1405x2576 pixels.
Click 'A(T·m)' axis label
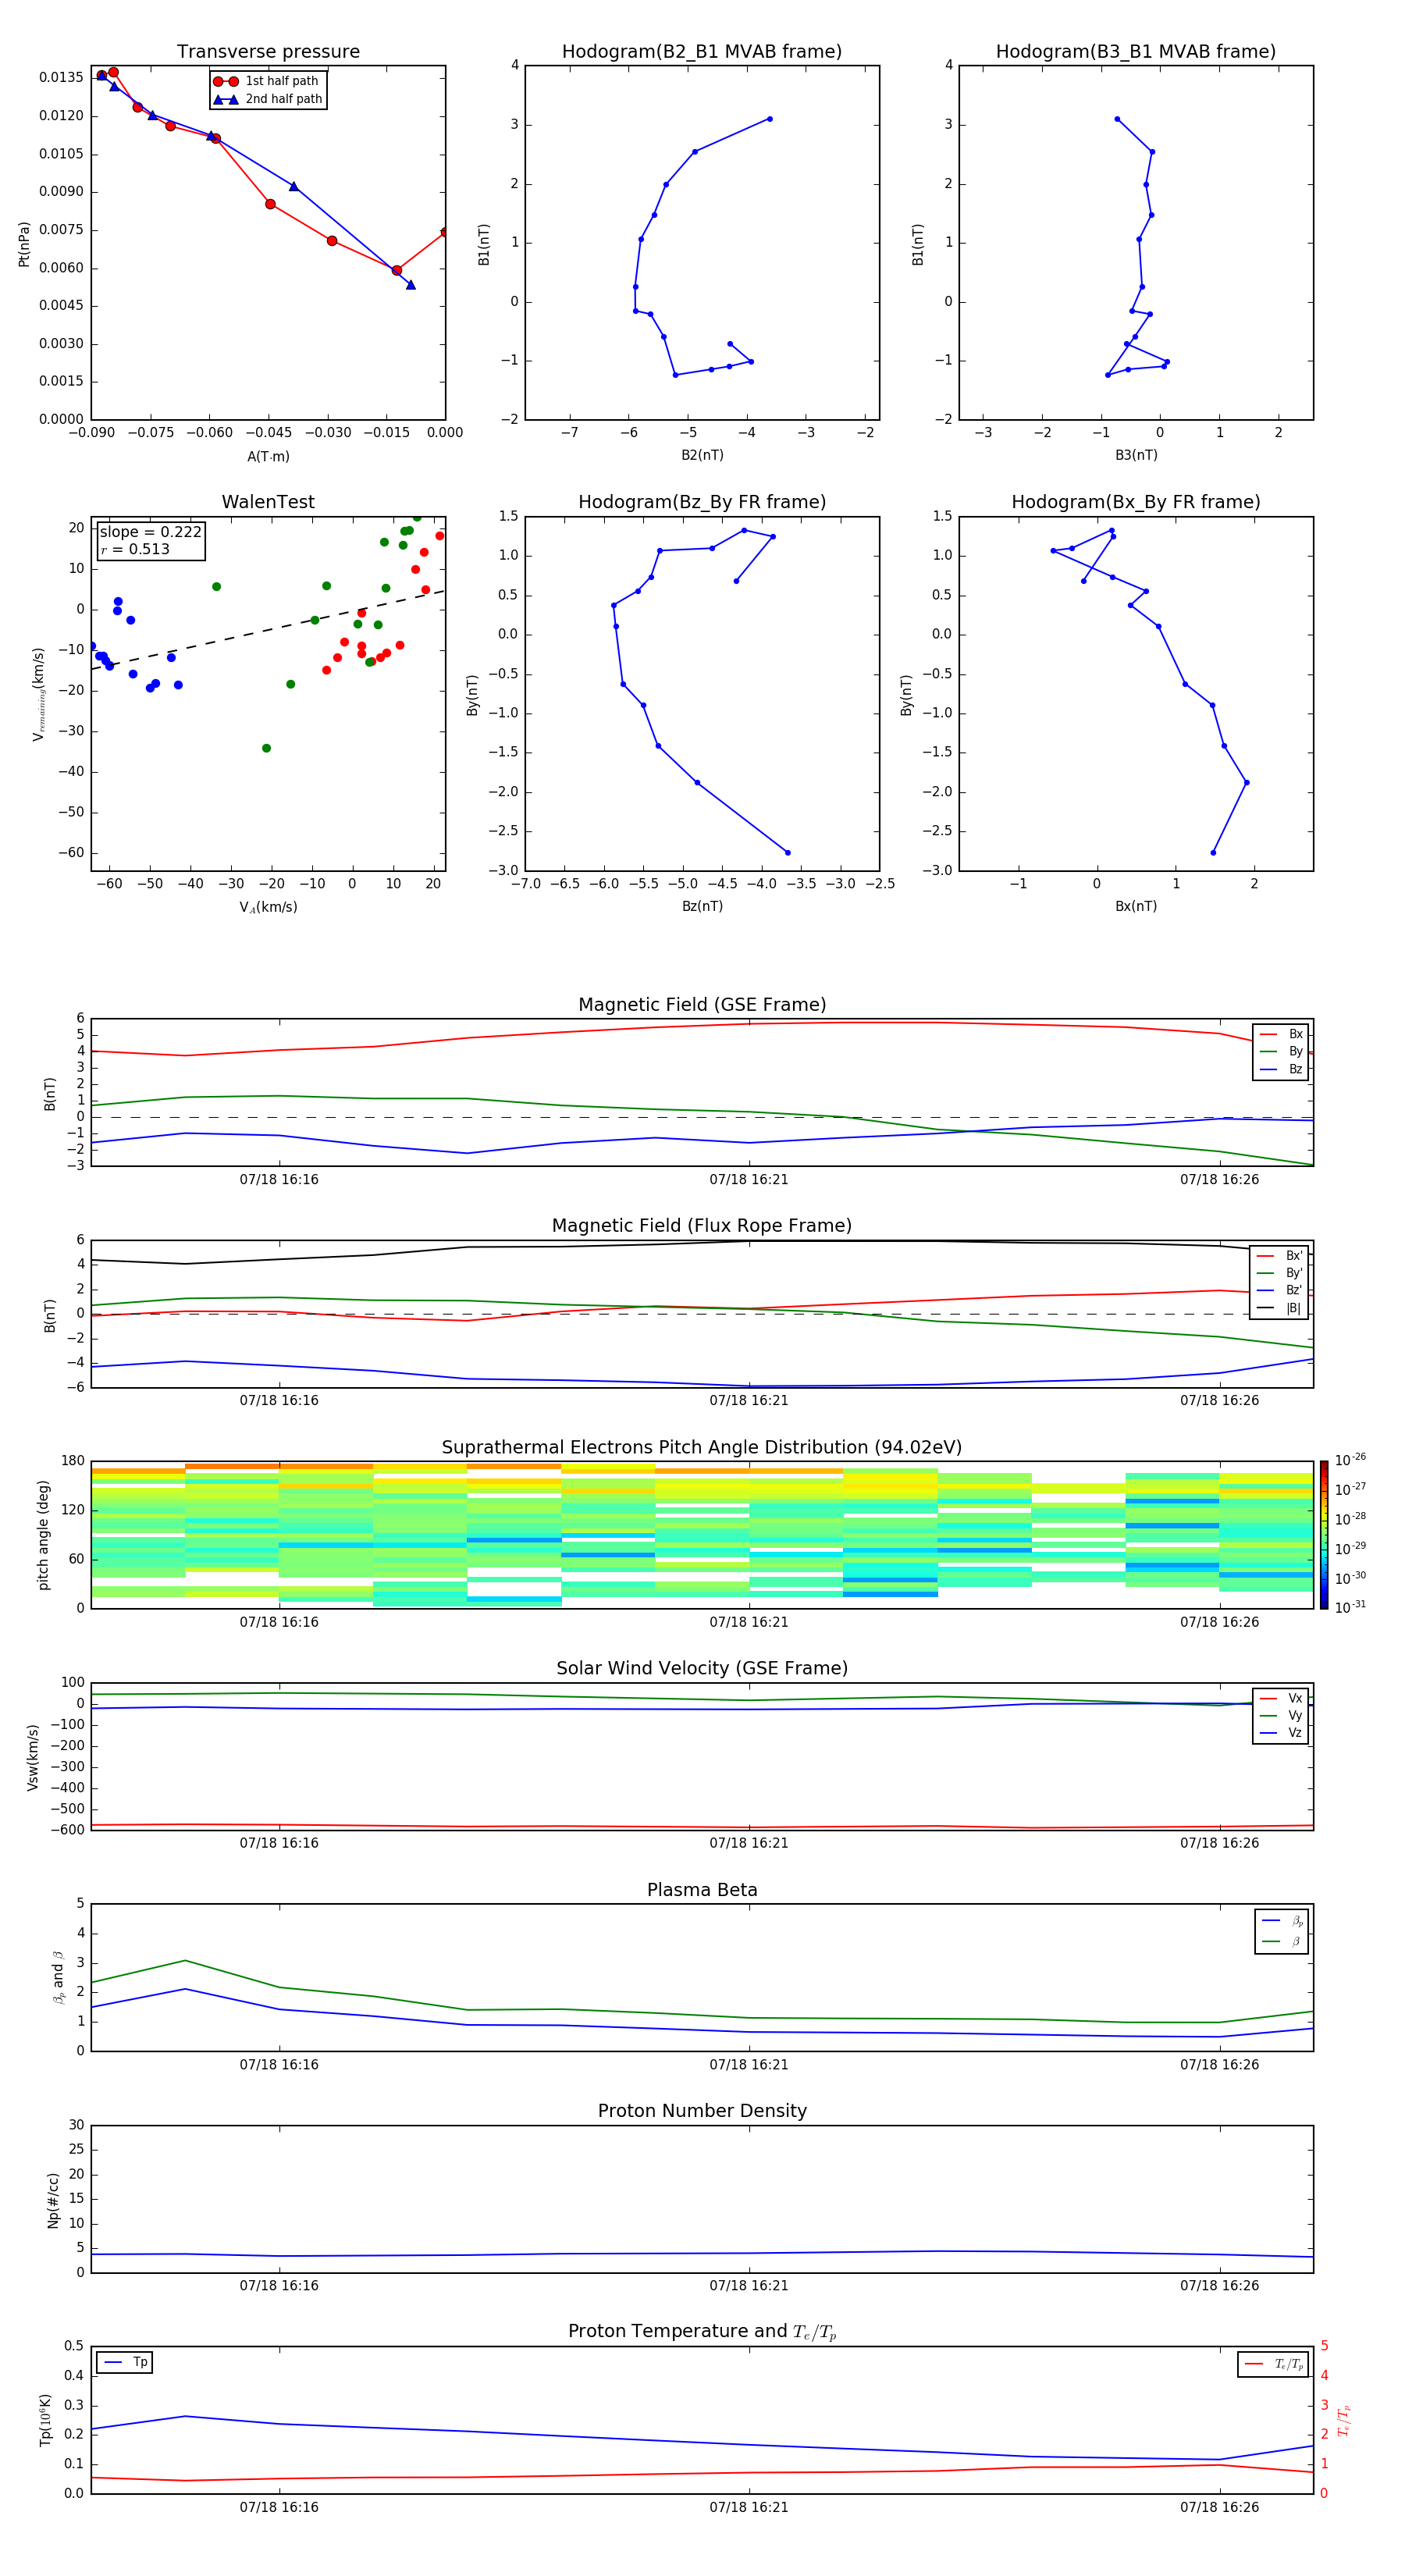pyautogui.click(x=268, y=457)
